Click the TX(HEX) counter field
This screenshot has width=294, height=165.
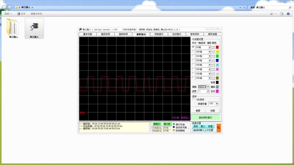click(162, 128)
